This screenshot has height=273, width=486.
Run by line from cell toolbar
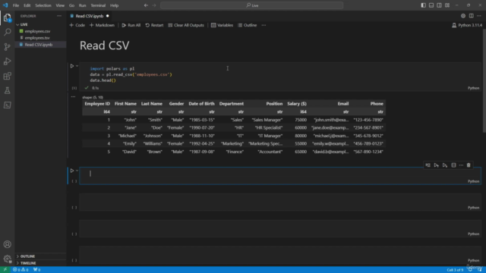click(428, 165)
